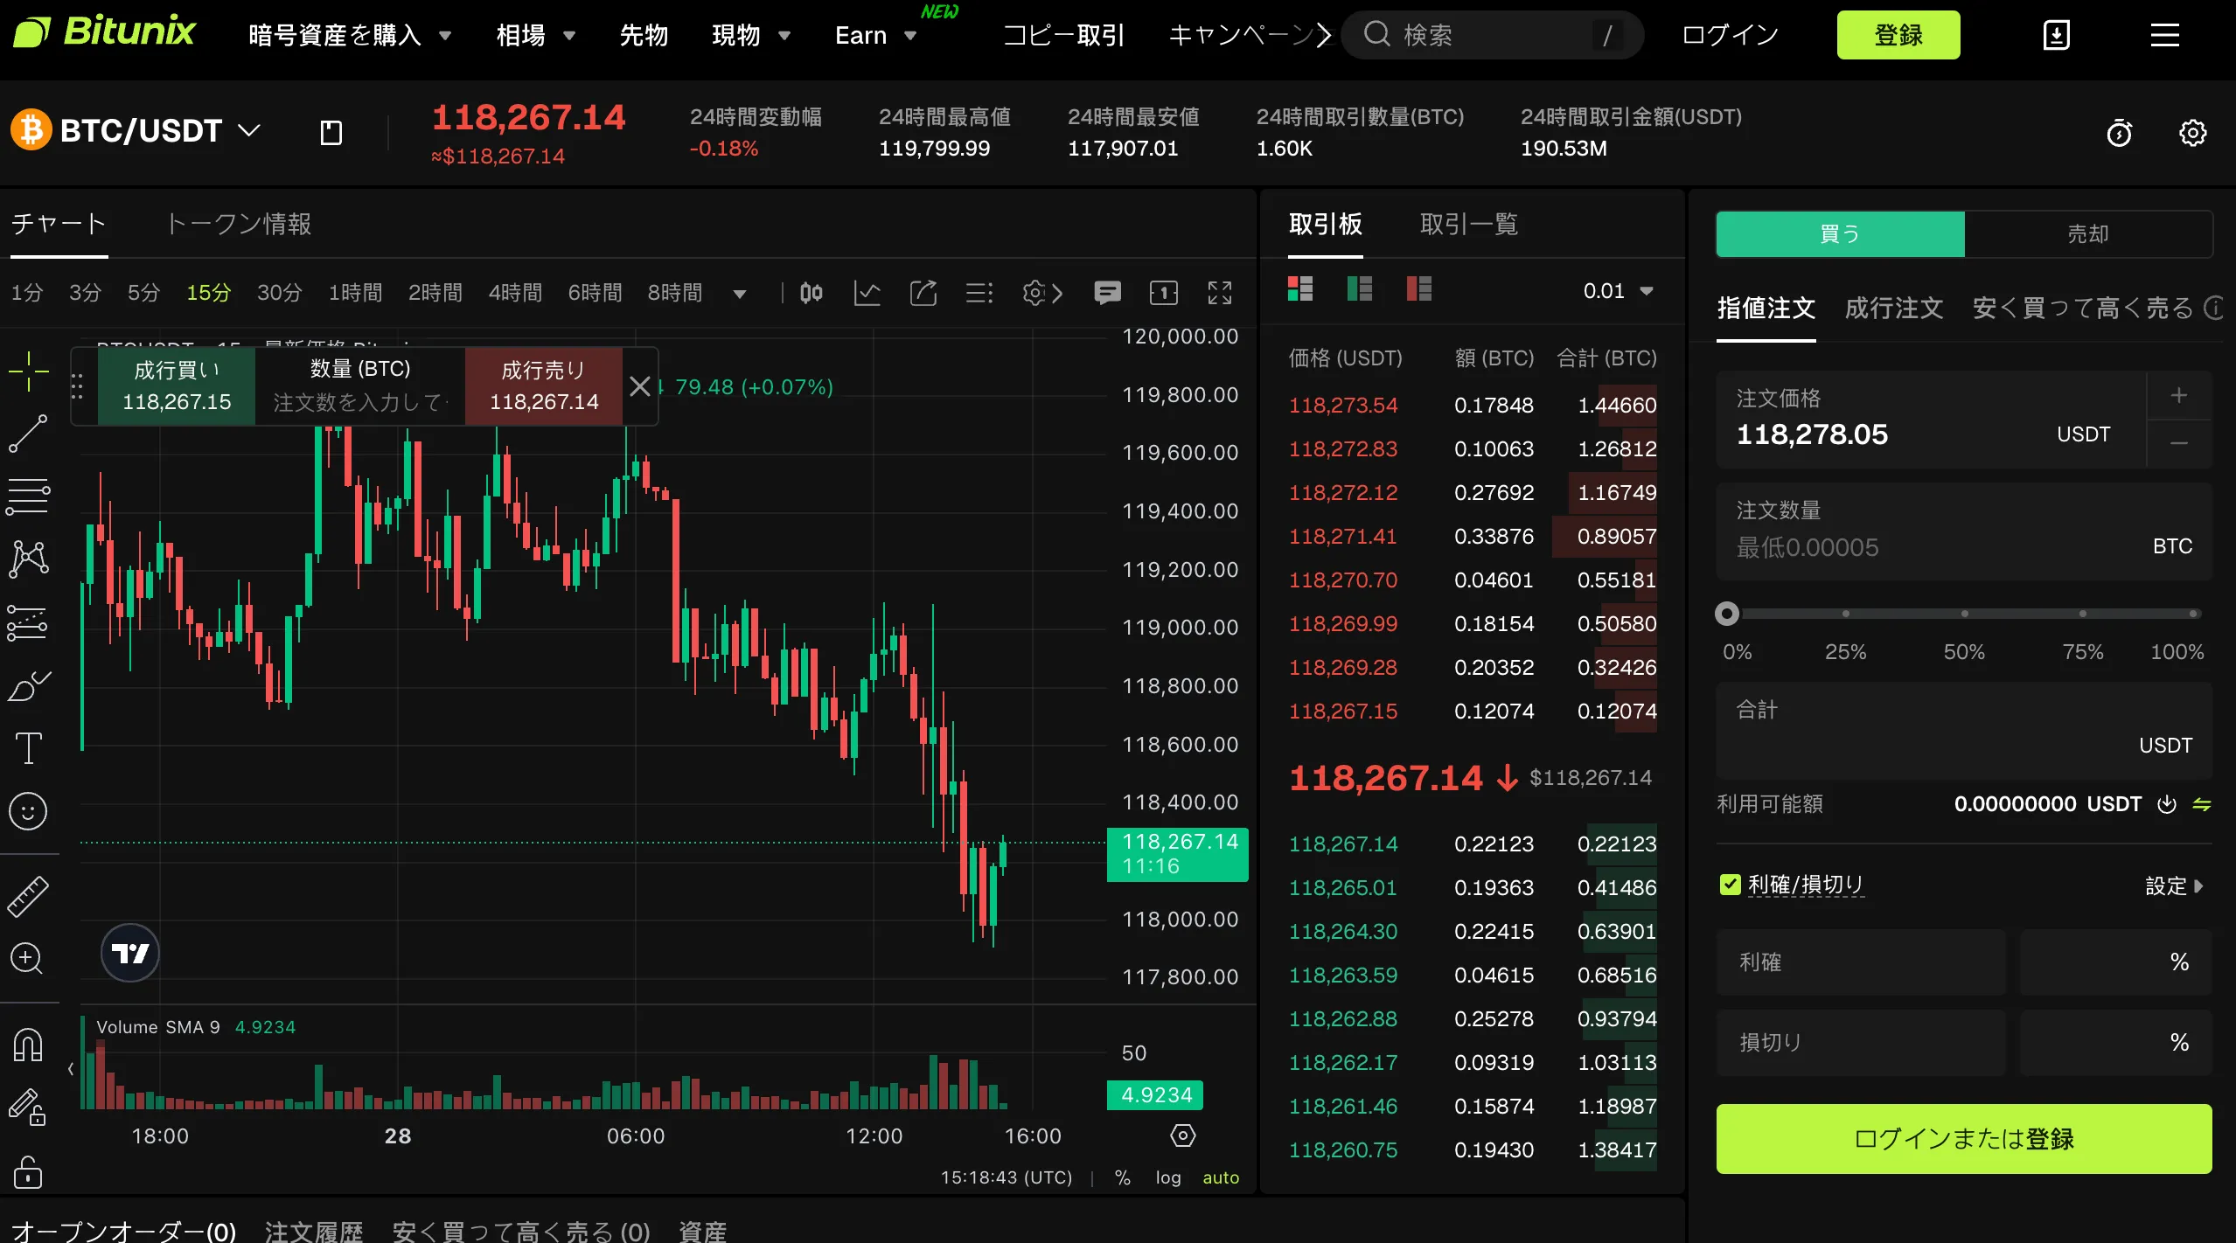Click the 成行買い quick buy button
The width and height of the screenshot is (2236, 1243).
click(177, 385)
